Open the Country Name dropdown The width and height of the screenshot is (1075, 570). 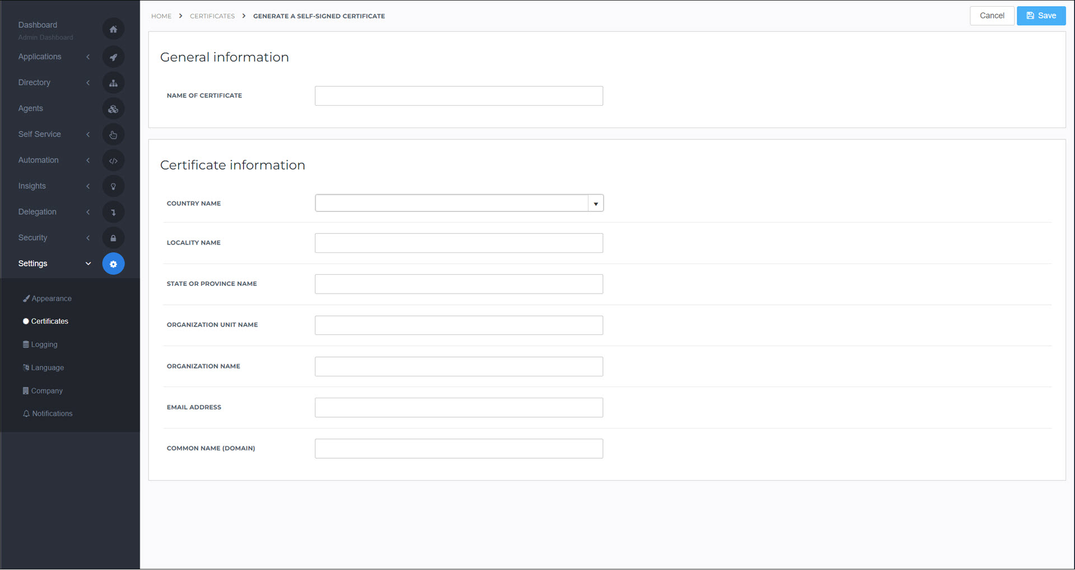595,204
